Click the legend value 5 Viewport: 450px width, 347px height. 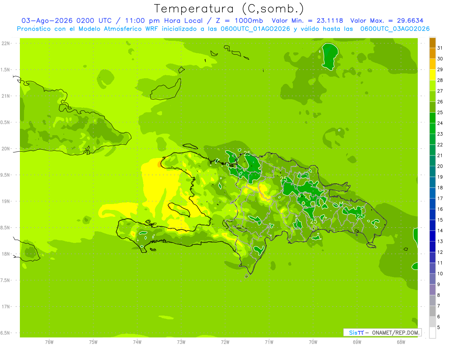point(439,327)
